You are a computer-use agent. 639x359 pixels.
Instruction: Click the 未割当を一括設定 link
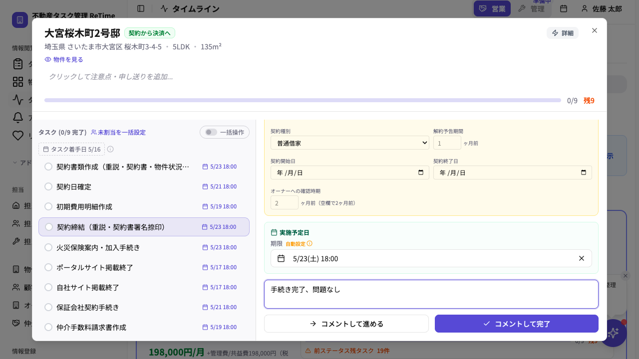click(x=118, y=132)
